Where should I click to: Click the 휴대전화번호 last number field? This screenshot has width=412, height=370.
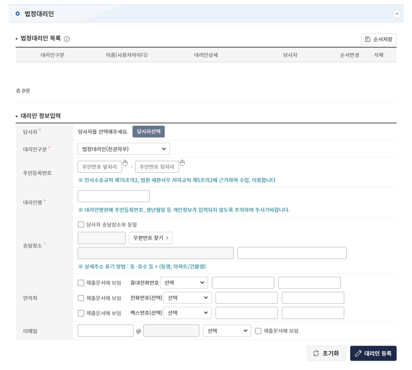point(310,283)
